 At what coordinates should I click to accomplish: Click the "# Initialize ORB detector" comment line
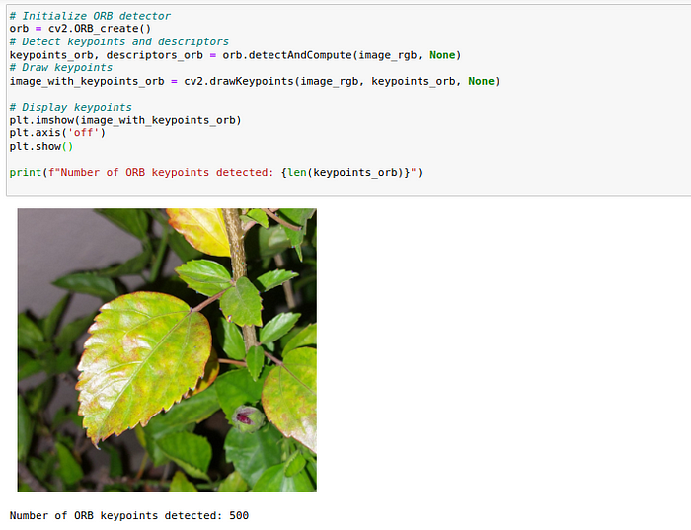pos(90,16)
